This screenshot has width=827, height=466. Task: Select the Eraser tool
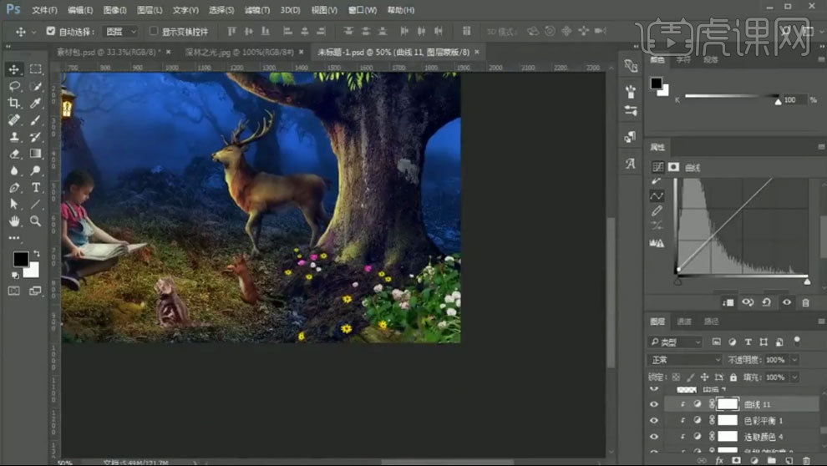coord(14,154)
